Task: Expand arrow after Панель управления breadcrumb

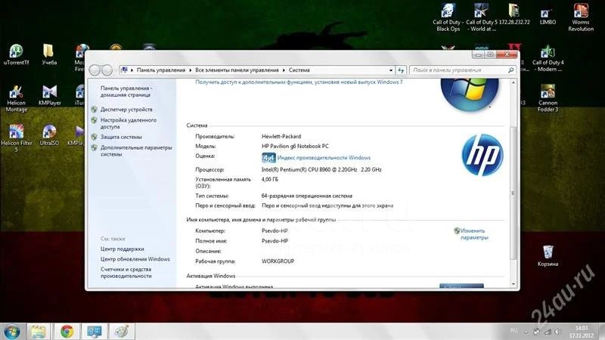Action: (191, 70)
